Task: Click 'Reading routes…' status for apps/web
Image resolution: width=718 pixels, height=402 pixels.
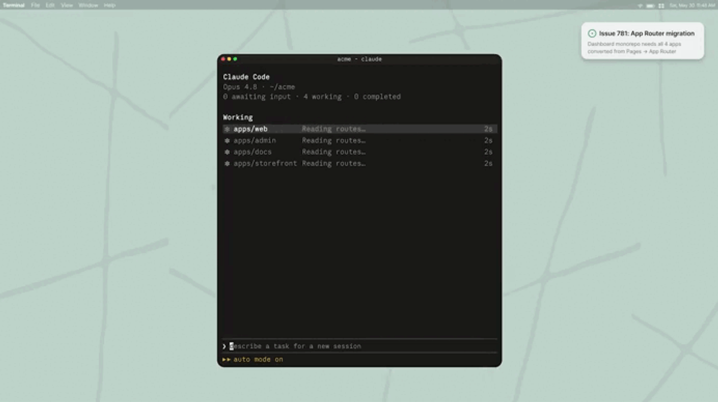Action: (333, 129)
